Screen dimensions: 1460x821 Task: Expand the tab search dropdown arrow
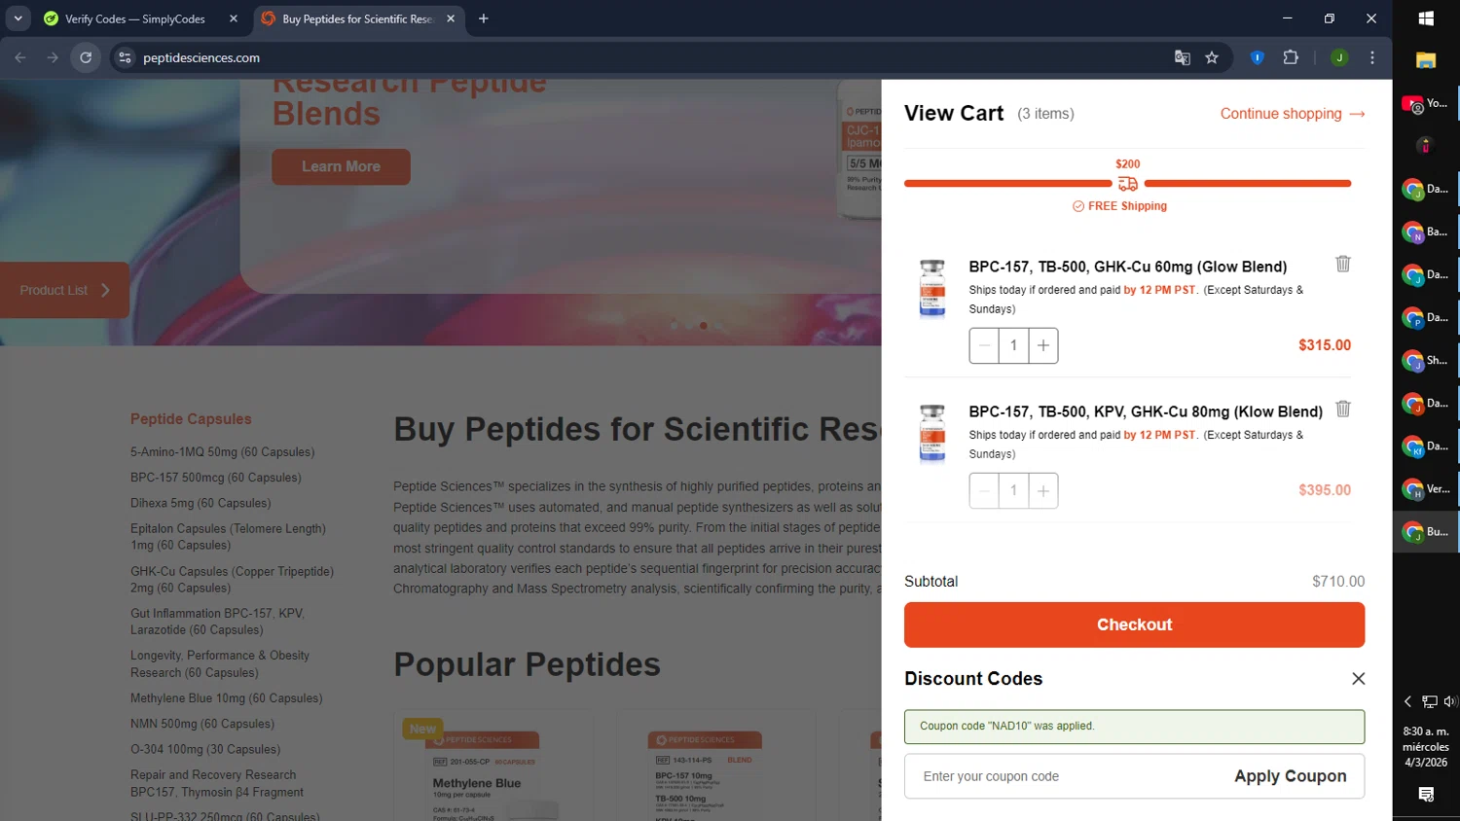pyautogui.click(x=18, y=18)
